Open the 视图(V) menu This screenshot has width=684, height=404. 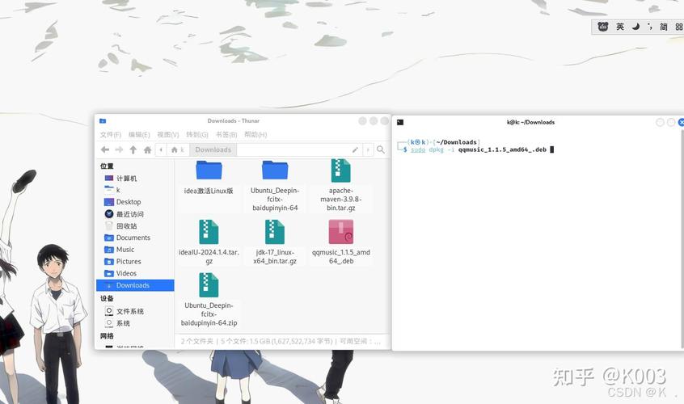coord(168,135)
